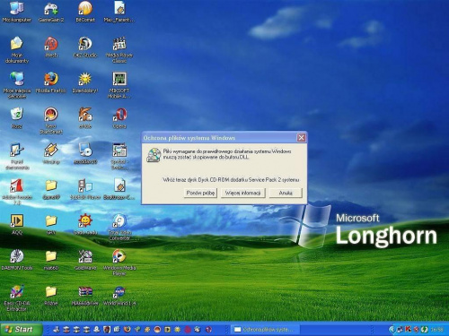Image resolution: width=449 pixels, height=336 pixels.
Task: Launch the Winamp desktop shortcut
Action: (x=51, y=154)
